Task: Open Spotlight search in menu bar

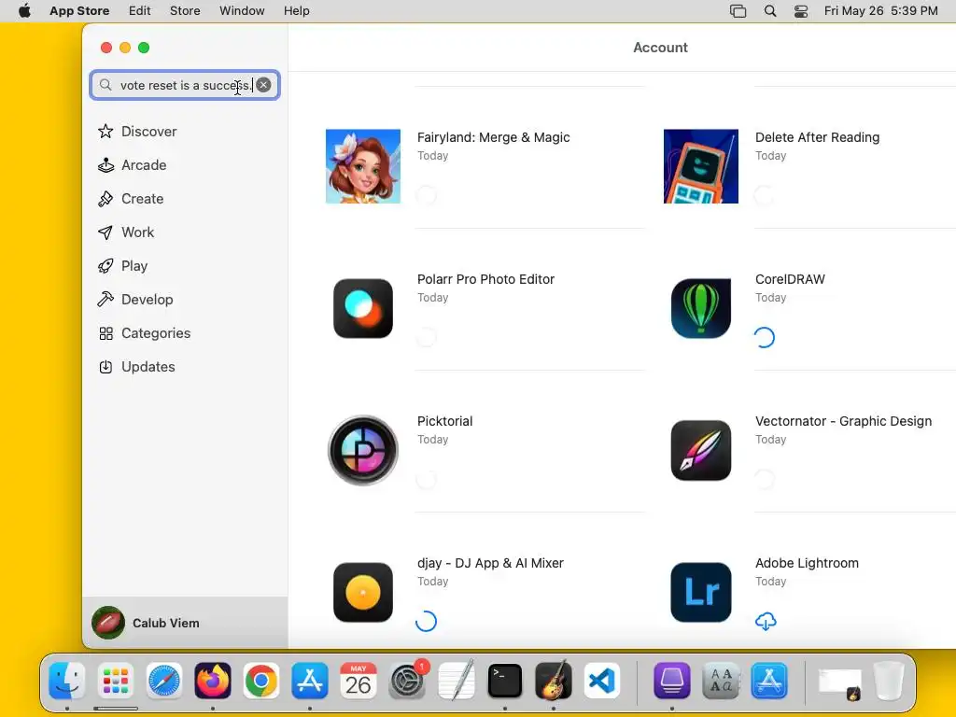Action: coord(770,11)
